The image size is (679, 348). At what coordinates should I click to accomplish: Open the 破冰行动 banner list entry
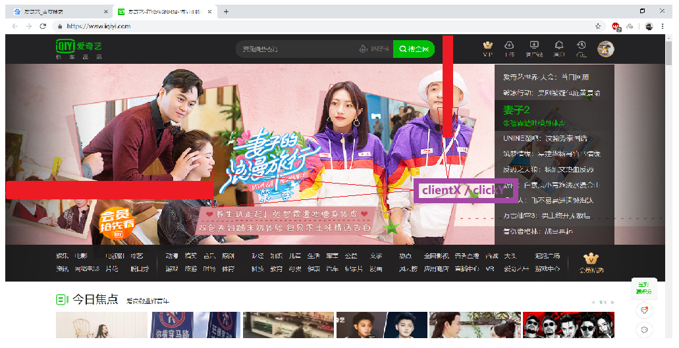551,93
